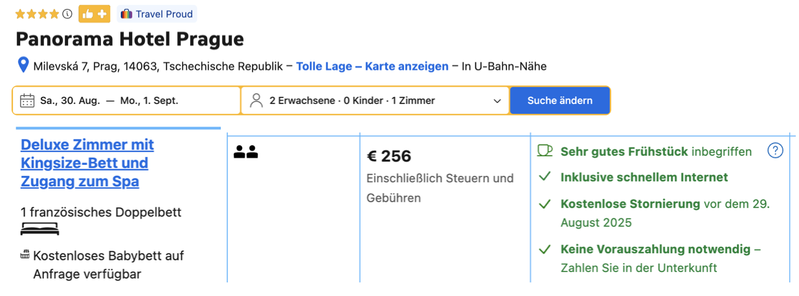Open the check-in date Sa., 30. Aug.
This screenshot has width=799, height=296.
tap(70, 101)
